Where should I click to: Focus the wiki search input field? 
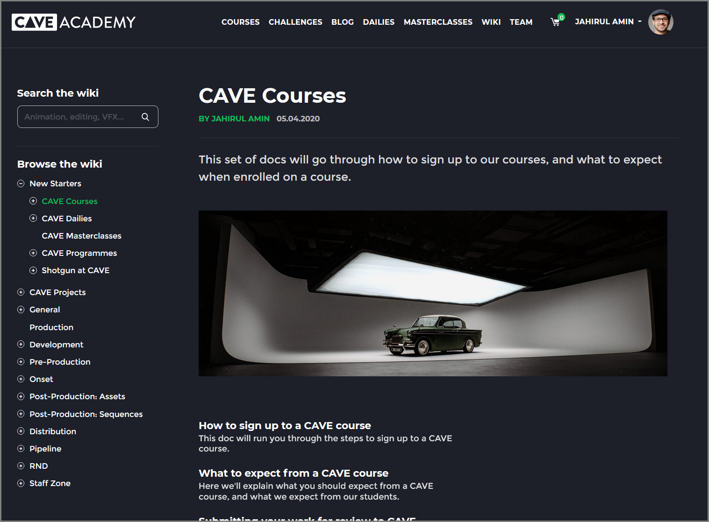[x=88, y=117]
